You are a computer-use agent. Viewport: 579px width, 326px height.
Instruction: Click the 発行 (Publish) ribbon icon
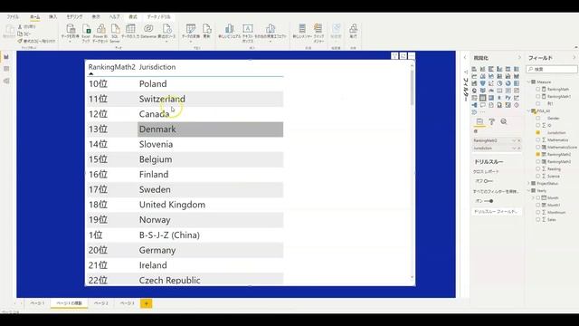pos(353,29)
